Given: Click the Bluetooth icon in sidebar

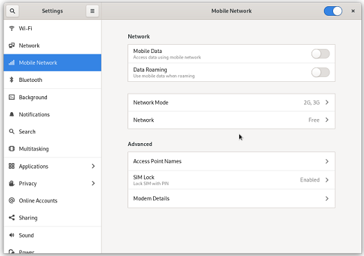Looking at the screenshot, I should coord(11,80).
